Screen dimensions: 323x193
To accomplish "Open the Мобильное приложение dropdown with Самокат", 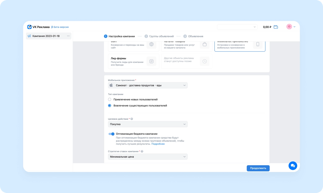I will tap(148, 85).
